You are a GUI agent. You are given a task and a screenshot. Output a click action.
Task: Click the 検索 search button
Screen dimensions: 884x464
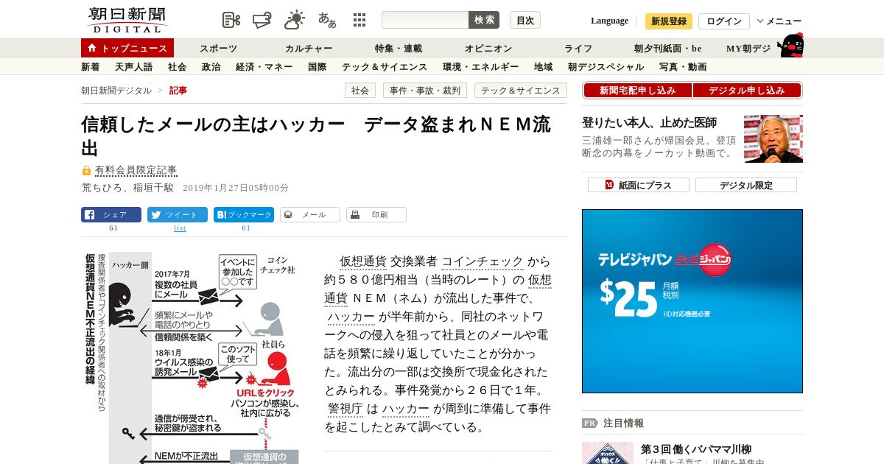point(484,20)
